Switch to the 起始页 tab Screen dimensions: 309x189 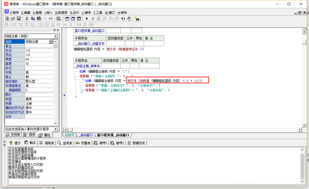[69, 135]
